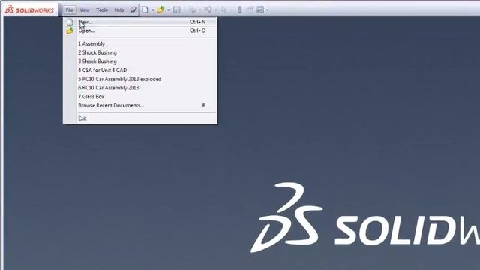Click the Options toolbar icon
480x270 pixels.
tap(260, 10)
